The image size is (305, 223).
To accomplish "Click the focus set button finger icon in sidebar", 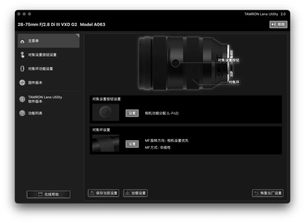I will 22,55.
